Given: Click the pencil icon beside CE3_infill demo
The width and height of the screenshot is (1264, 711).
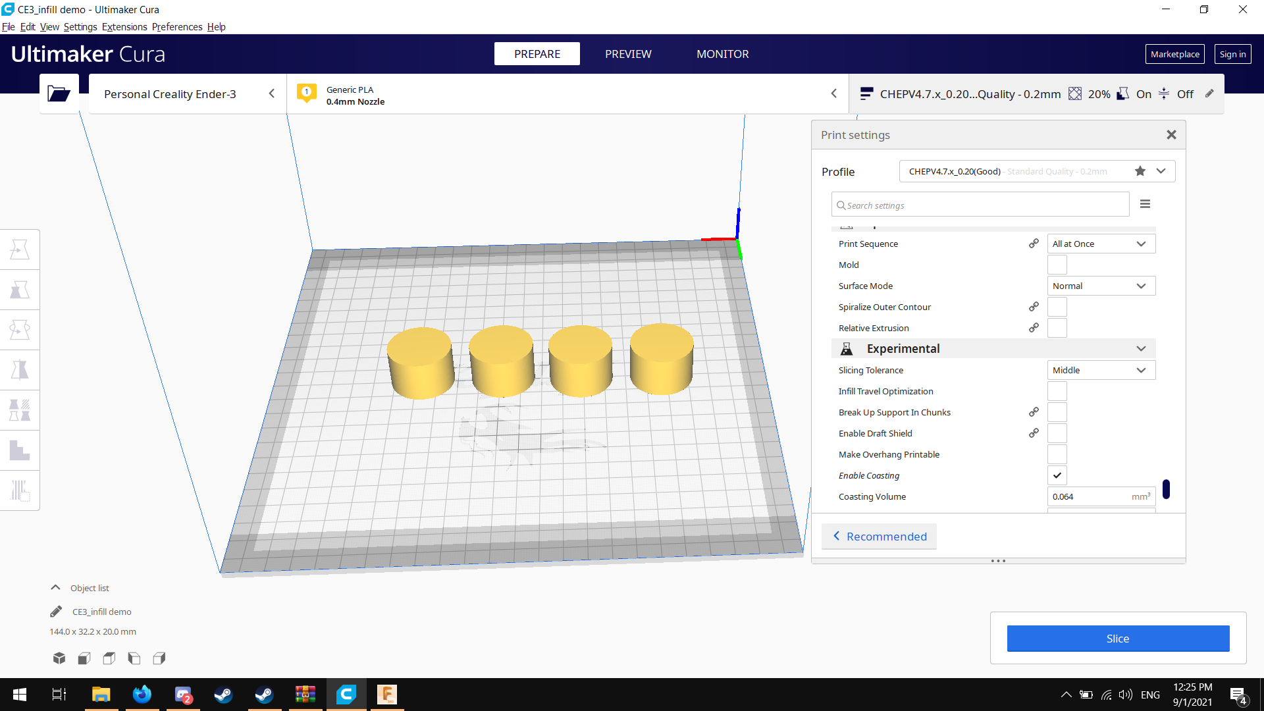Looking at the screenshot, I should click(56, 612).
